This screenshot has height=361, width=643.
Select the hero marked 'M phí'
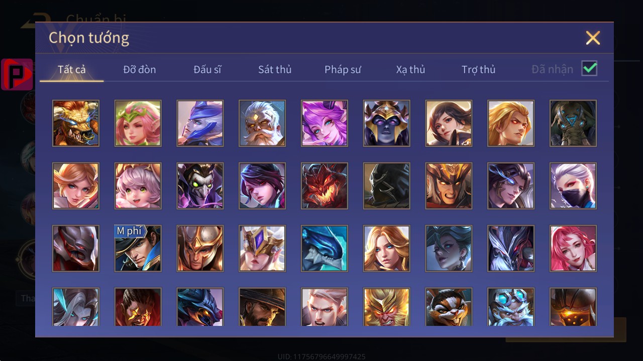138,248
